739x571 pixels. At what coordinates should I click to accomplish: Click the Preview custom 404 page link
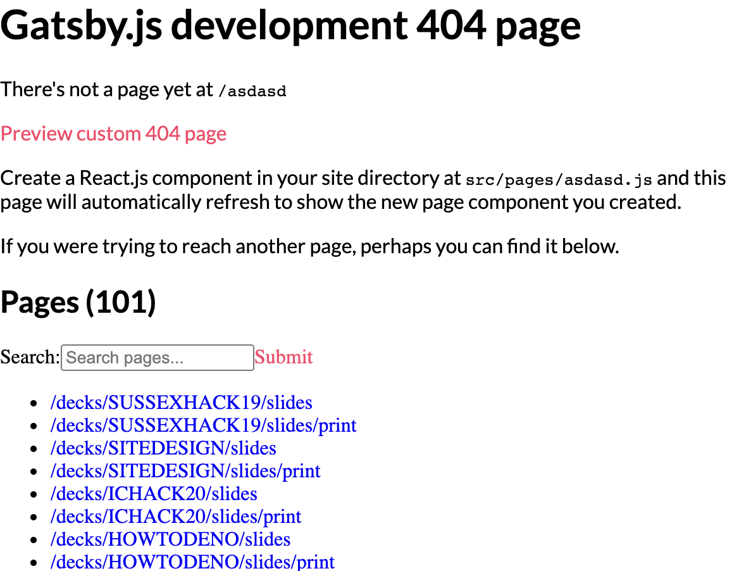pyautogui.click(x=113, y=134)
